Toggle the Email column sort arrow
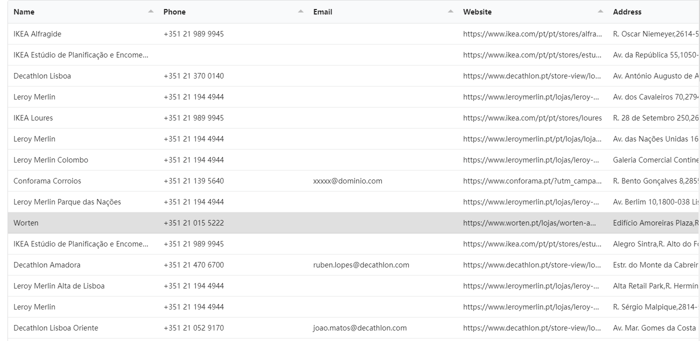The width and height of the screenshot is (700, 341). click(x=451, y=11)
